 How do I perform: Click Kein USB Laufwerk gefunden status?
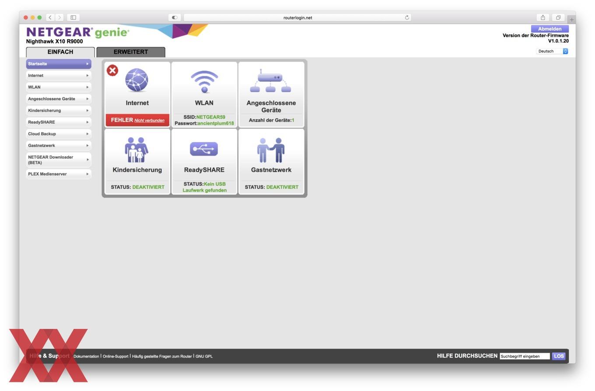204,187
